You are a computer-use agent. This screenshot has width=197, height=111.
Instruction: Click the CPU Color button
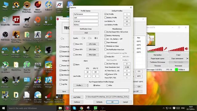coord(92,44)
